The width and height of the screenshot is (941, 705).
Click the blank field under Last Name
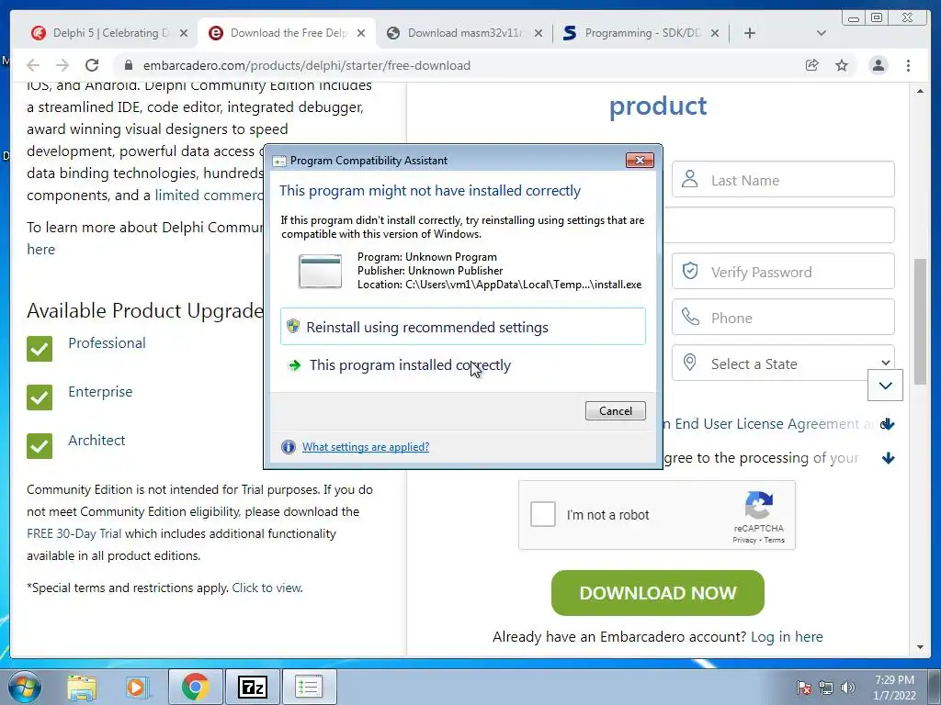coord(779,225)
